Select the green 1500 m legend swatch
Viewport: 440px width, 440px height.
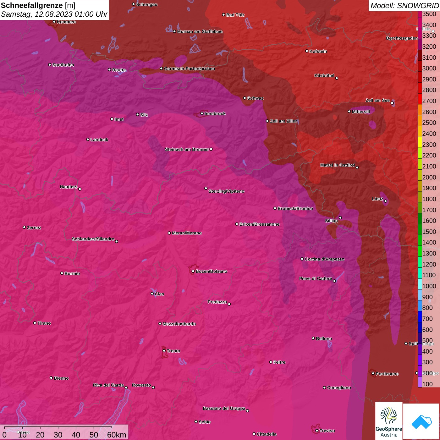(420, 229)
